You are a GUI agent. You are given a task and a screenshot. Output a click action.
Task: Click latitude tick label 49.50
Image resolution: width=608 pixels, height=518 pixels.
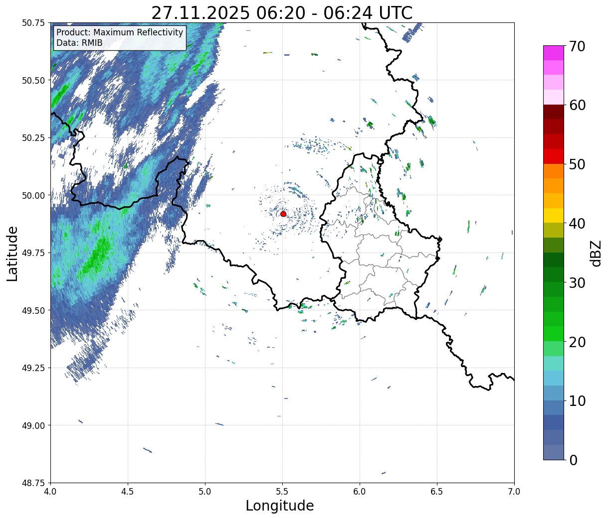[34, 310]
